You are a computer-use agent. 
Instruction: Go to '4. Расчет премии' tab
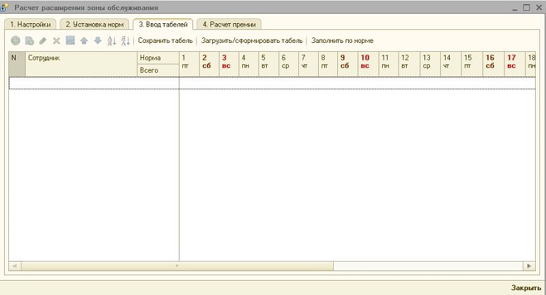pos(229,25)
